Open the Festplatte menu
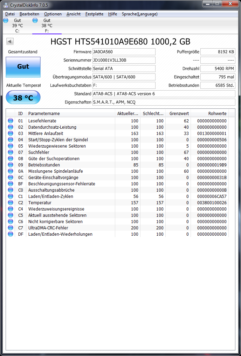This screenshot has height=356, width=241. tap(94, 14)
